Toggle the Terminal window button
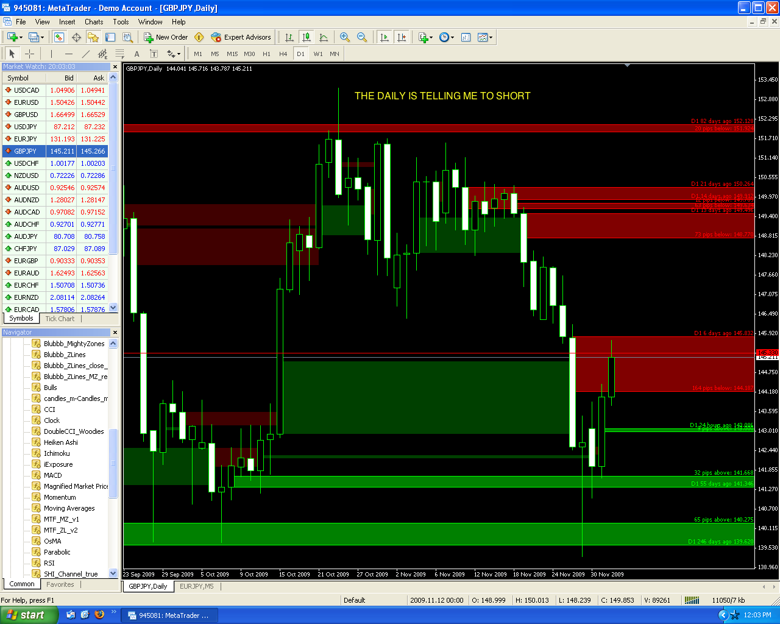Image resolution: width=780 pixels, height=624 pixels. pos(110,37)
